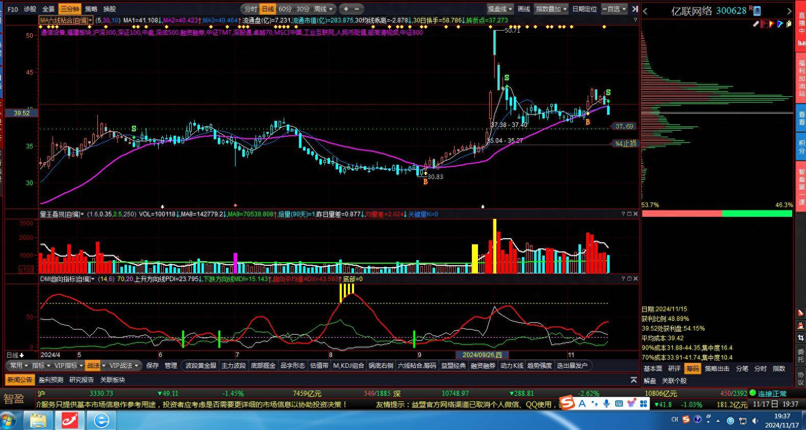Click the blue 通 badge icon
The width and height of the screenshot is (806, 430).
(757, 11)
